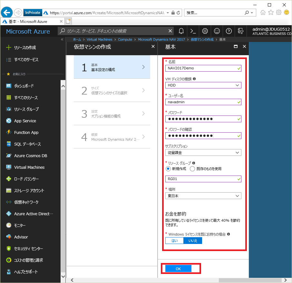Open step 3 オプション機能の構成
This screenshot has height=283, width=292.
coord(112,114)
